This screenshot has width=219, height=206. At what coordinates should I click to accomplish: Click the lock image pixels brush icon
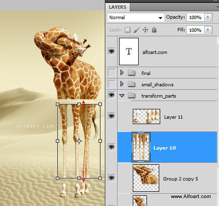point(137,30)
